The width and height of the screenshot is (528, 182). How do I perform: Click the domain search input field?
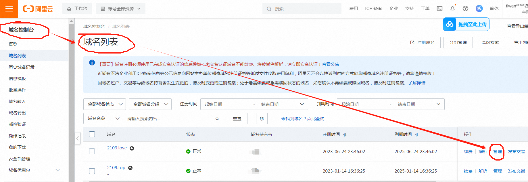(x=170, y=118)
